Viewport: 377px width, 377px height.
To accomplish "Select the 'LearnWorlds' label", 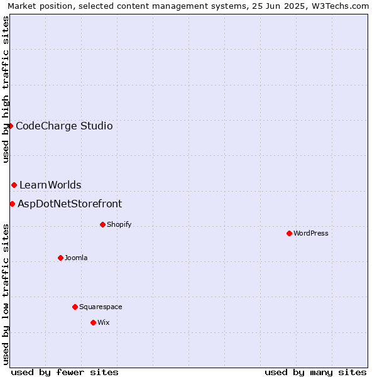I will tap(50, 185).
